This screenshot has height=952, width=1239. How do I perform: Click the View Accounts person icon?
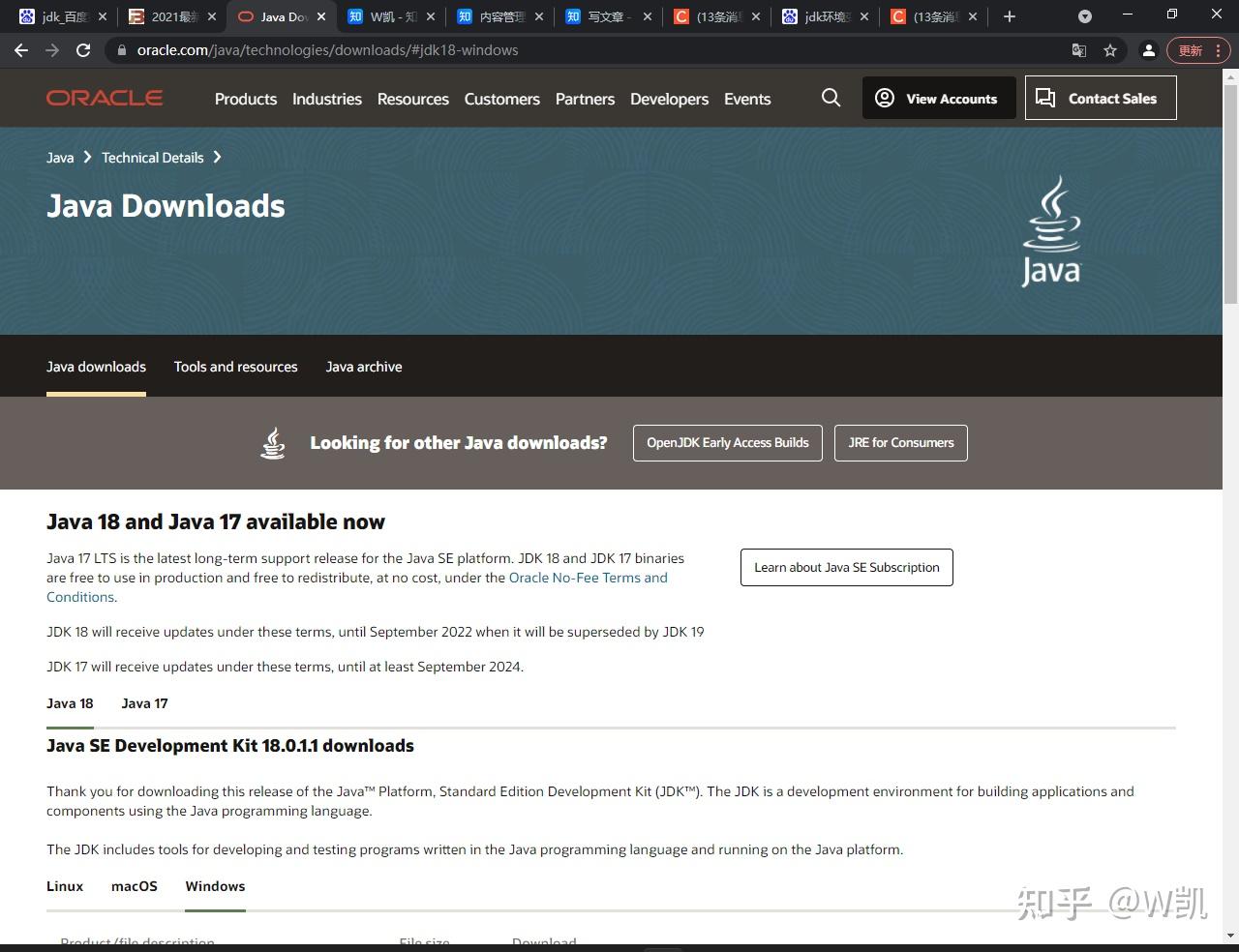884,98
